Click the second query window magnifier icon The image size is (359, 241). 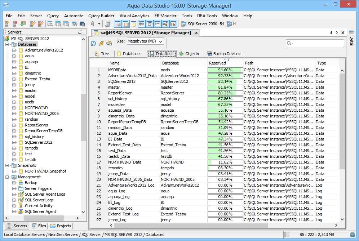tap(58, 24)
